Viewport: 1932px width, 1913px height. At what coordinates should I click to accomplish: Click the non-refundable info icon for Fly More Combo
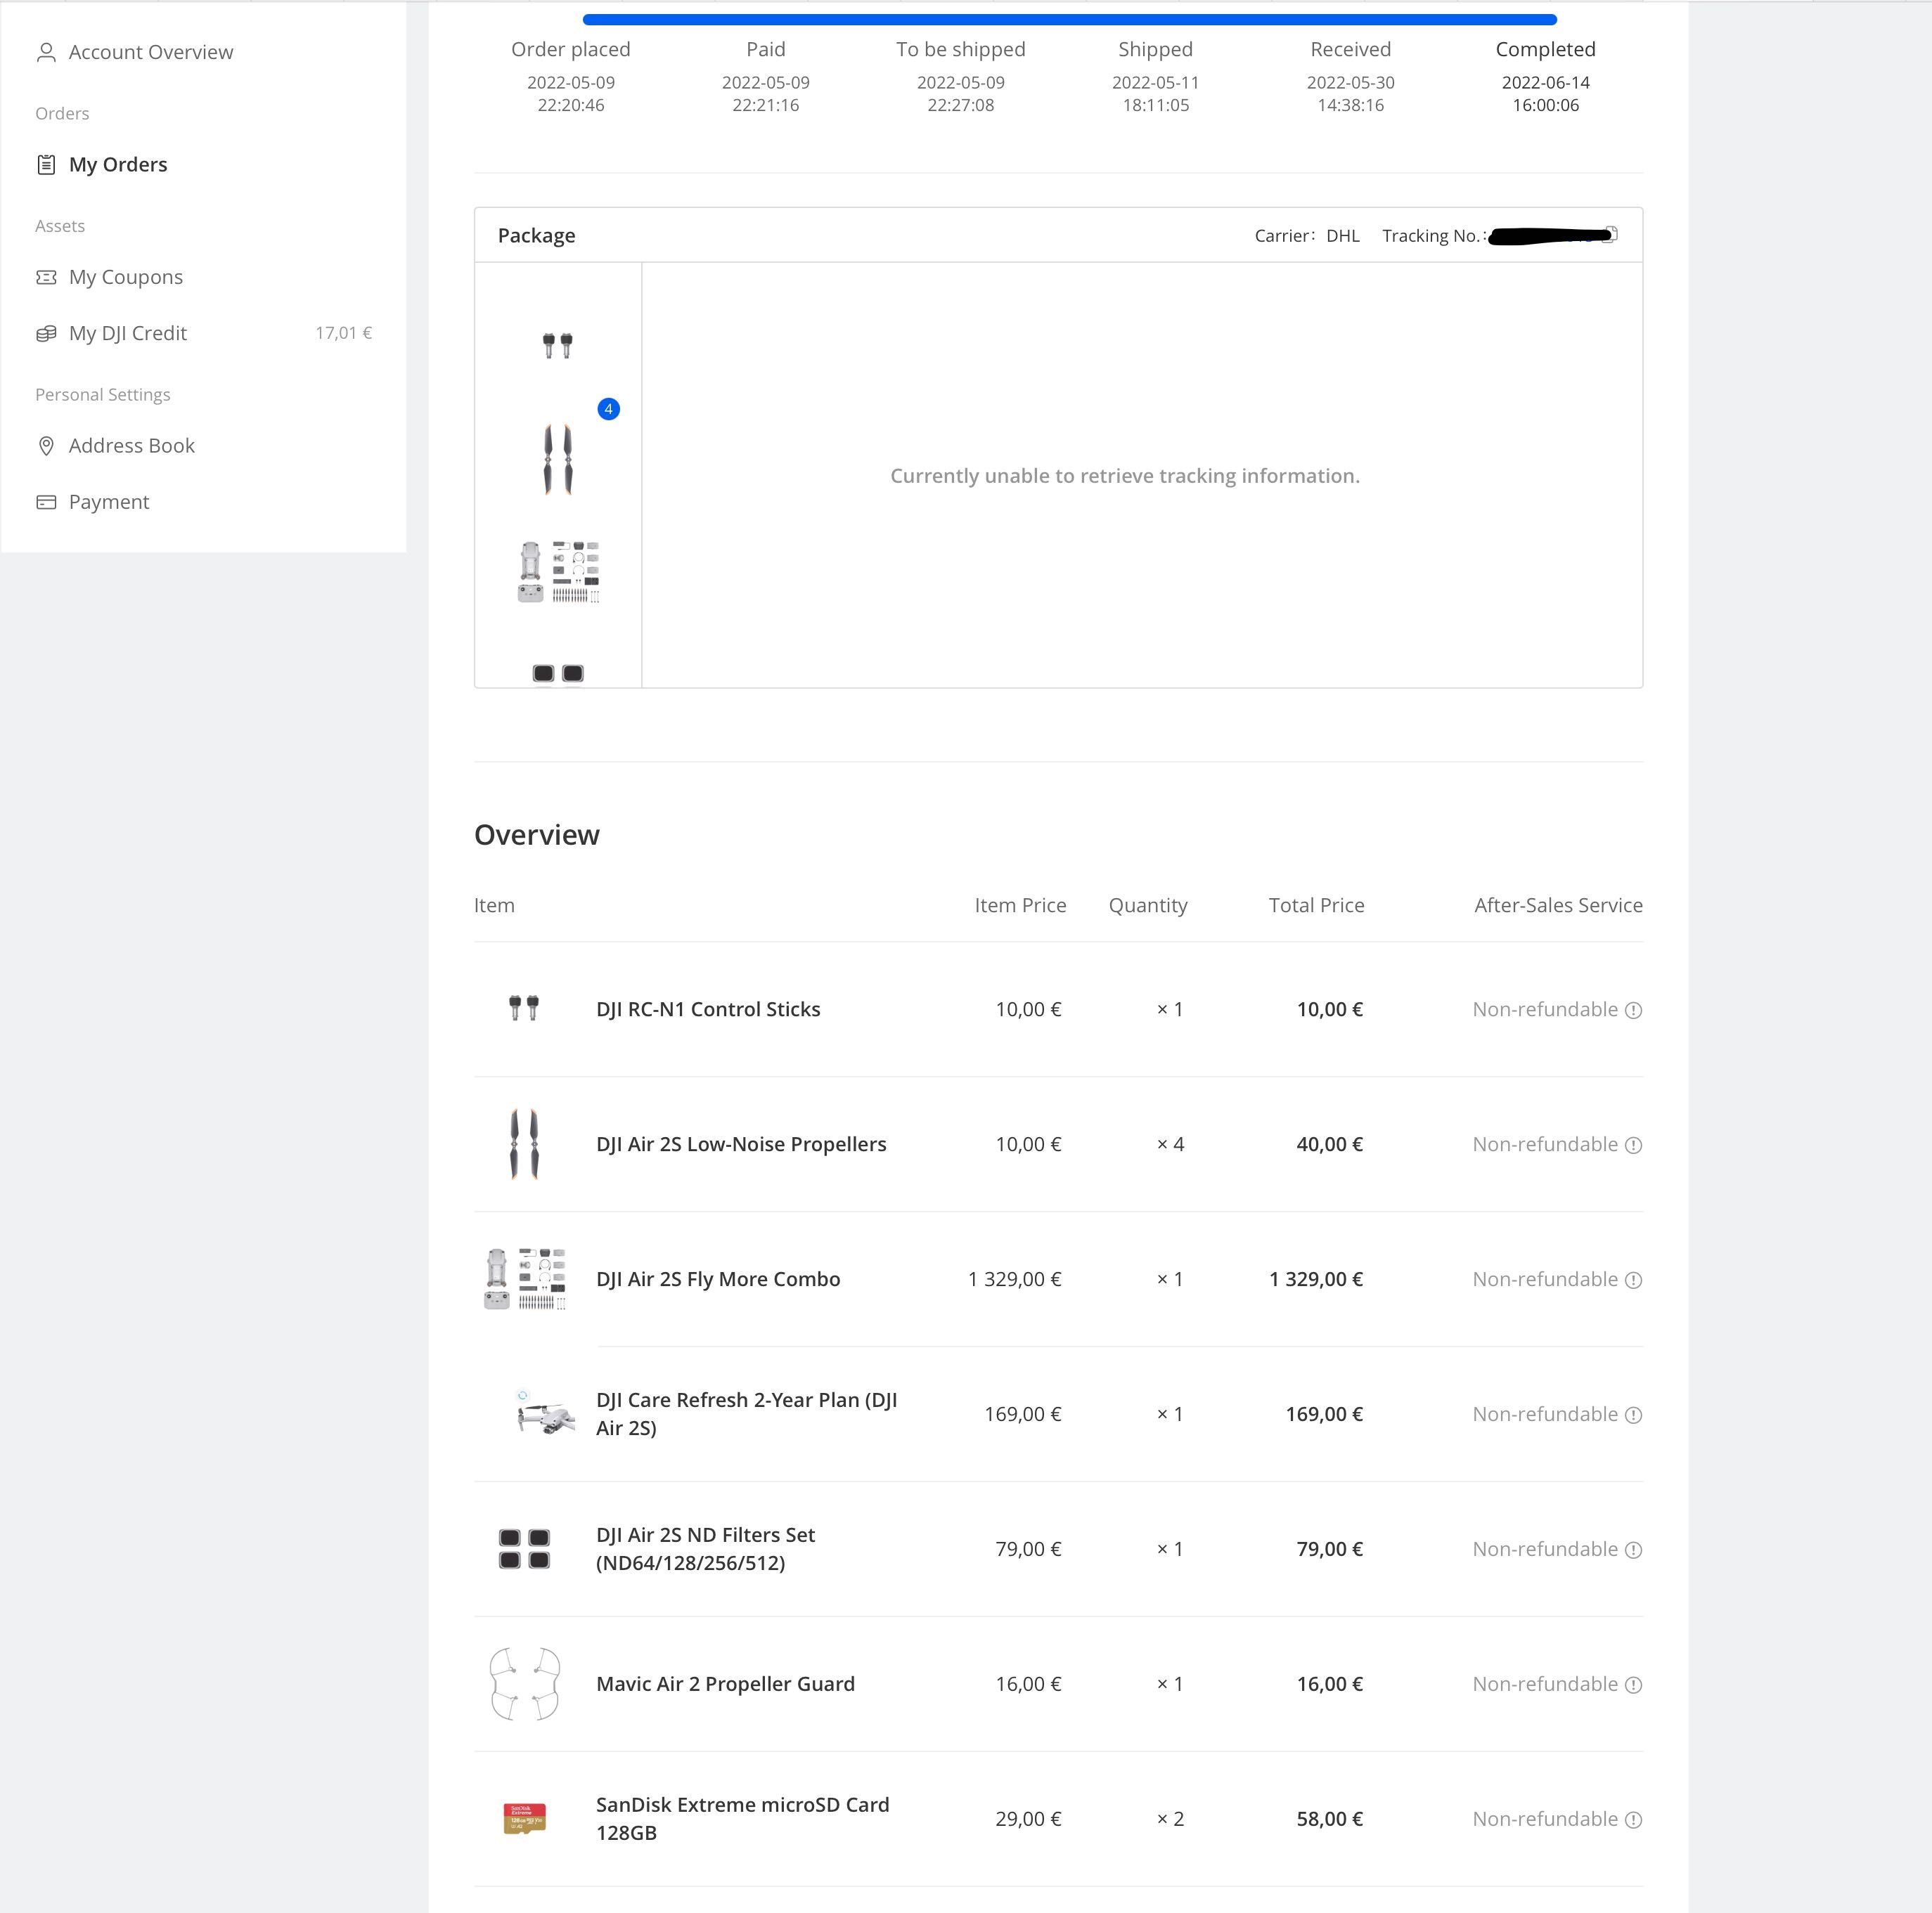pos(1633,1280)
